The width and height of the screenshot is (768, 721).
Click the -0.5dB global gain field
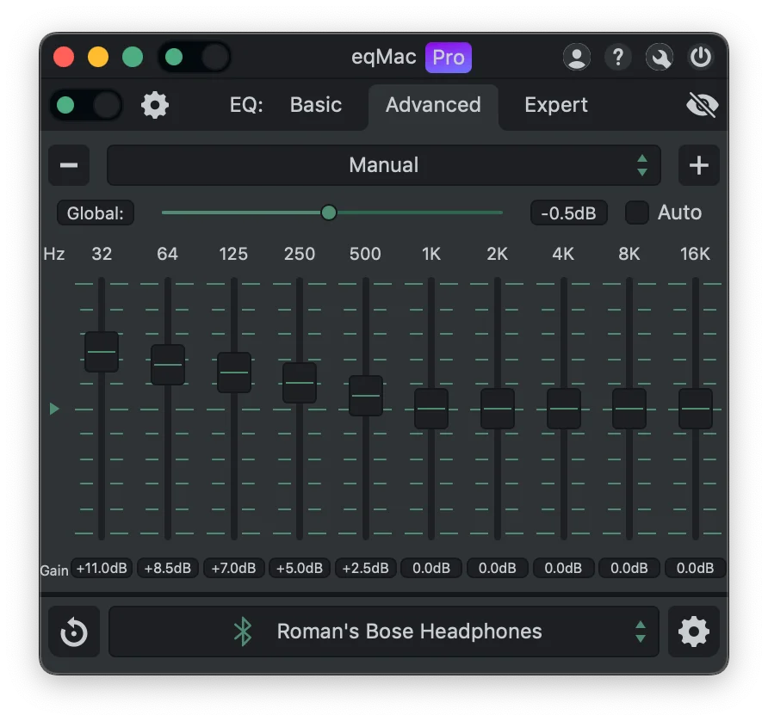(x=568, y=213)
